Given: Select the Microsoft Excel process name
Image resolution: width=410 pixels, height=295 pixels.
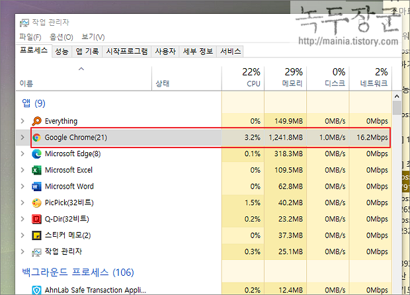Looking at the screenshot, I should click(69, 170).
